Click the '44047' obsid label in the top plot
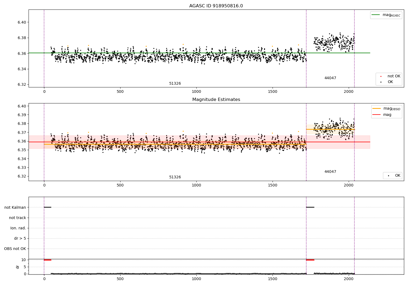This screenshot has width=408, height=285. point(330,78)
